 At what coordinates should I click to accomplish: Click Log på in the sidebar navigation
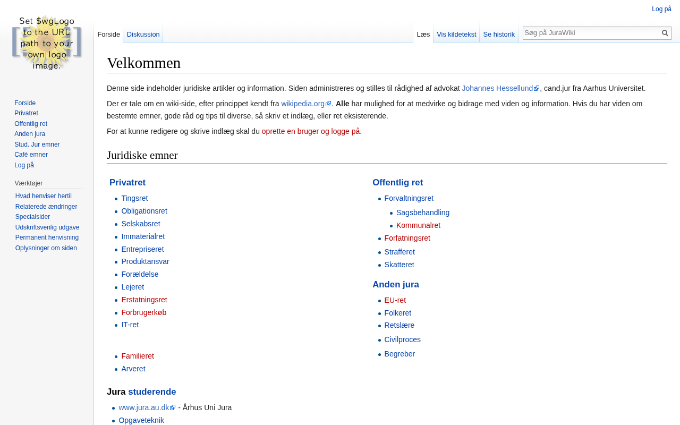click(24, 165)
